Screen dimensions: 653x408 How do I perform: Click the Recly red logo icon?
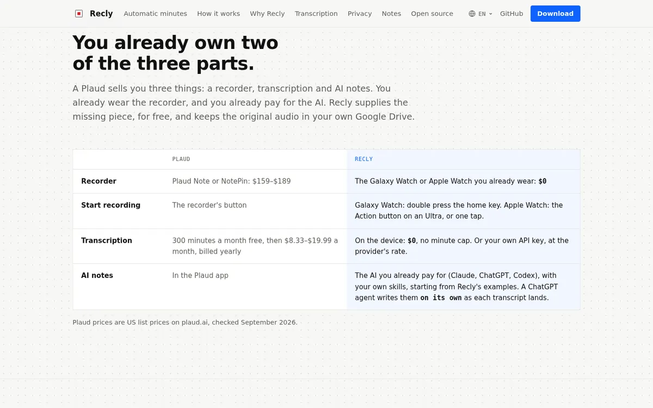[79, 14]
